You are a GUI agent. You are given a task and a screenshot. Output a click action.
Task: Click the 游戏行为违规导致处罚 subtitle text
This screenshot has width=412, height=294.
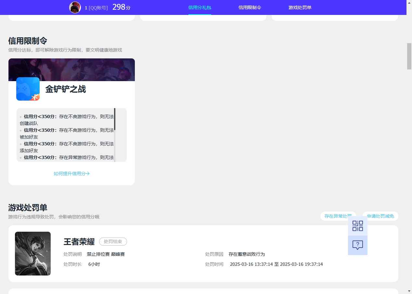pyautogui.click(x=54, y=217)
